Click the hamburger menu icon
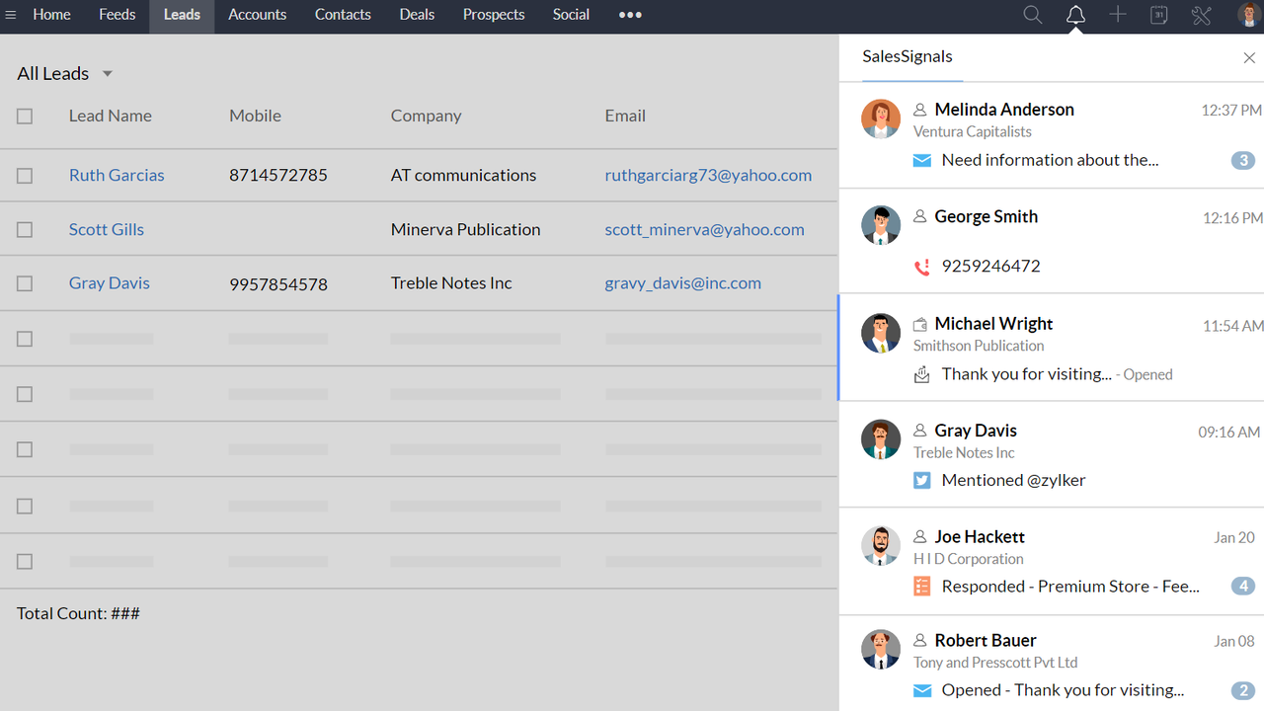The height and width of the screenshot is (711, 1264). pyautogui.click(x=11, y=15)
